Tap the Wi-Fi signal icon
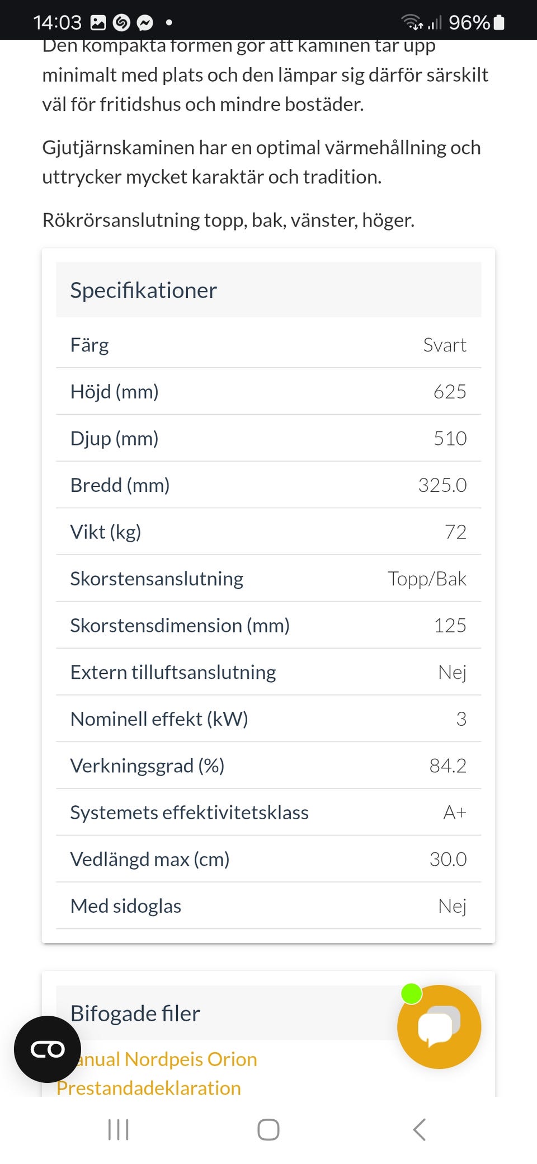The image size is (537, 1164). click(x=412, y=22)
